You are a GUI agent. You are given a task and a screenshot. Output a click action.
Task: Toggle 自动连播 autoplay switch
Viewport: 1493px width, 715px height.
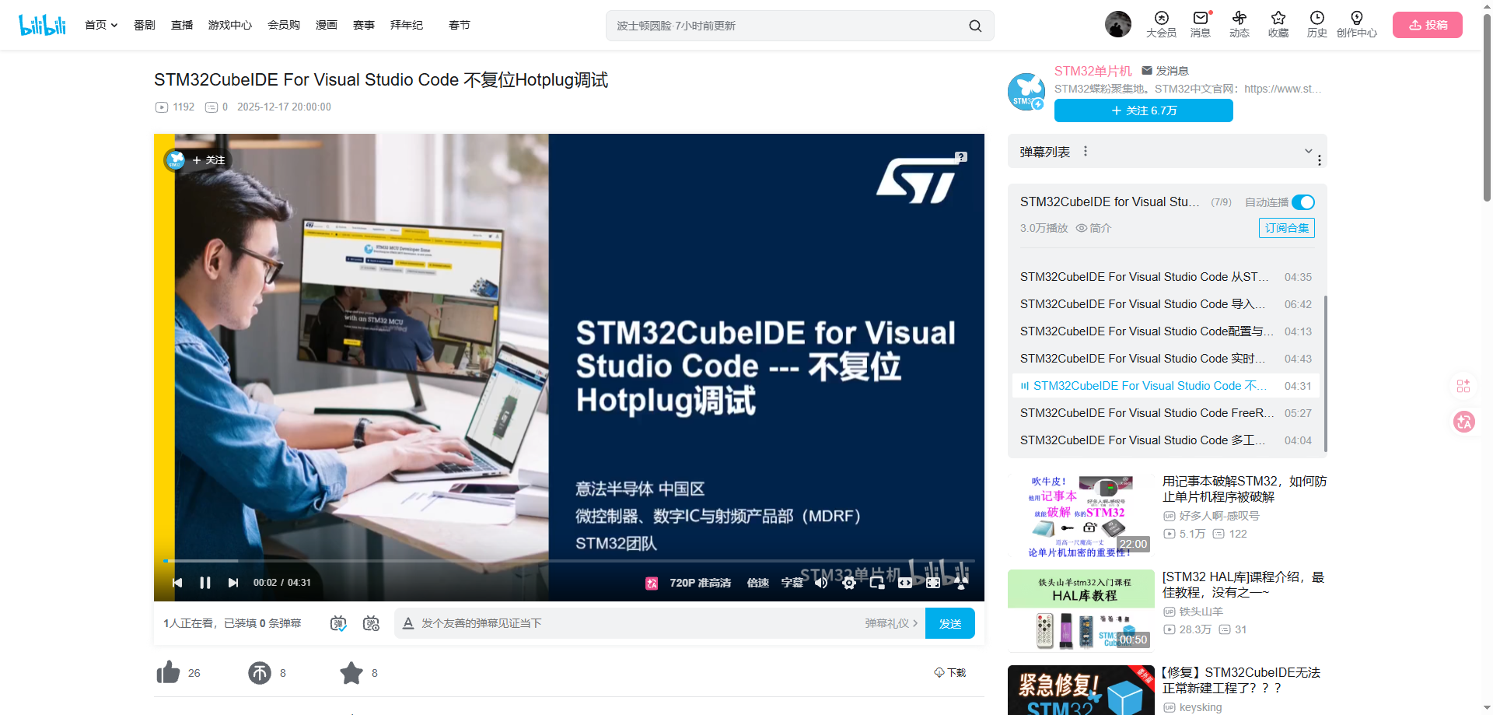1303,202
